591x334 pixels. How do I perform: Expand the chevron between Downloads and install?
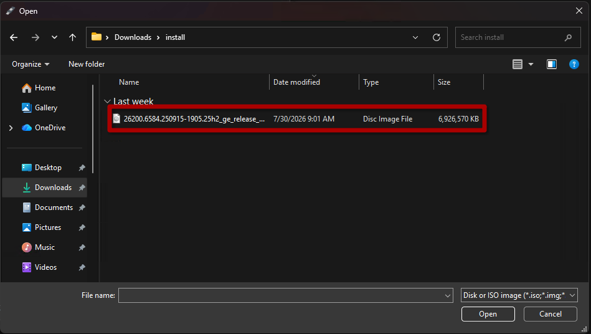[158, 37]
